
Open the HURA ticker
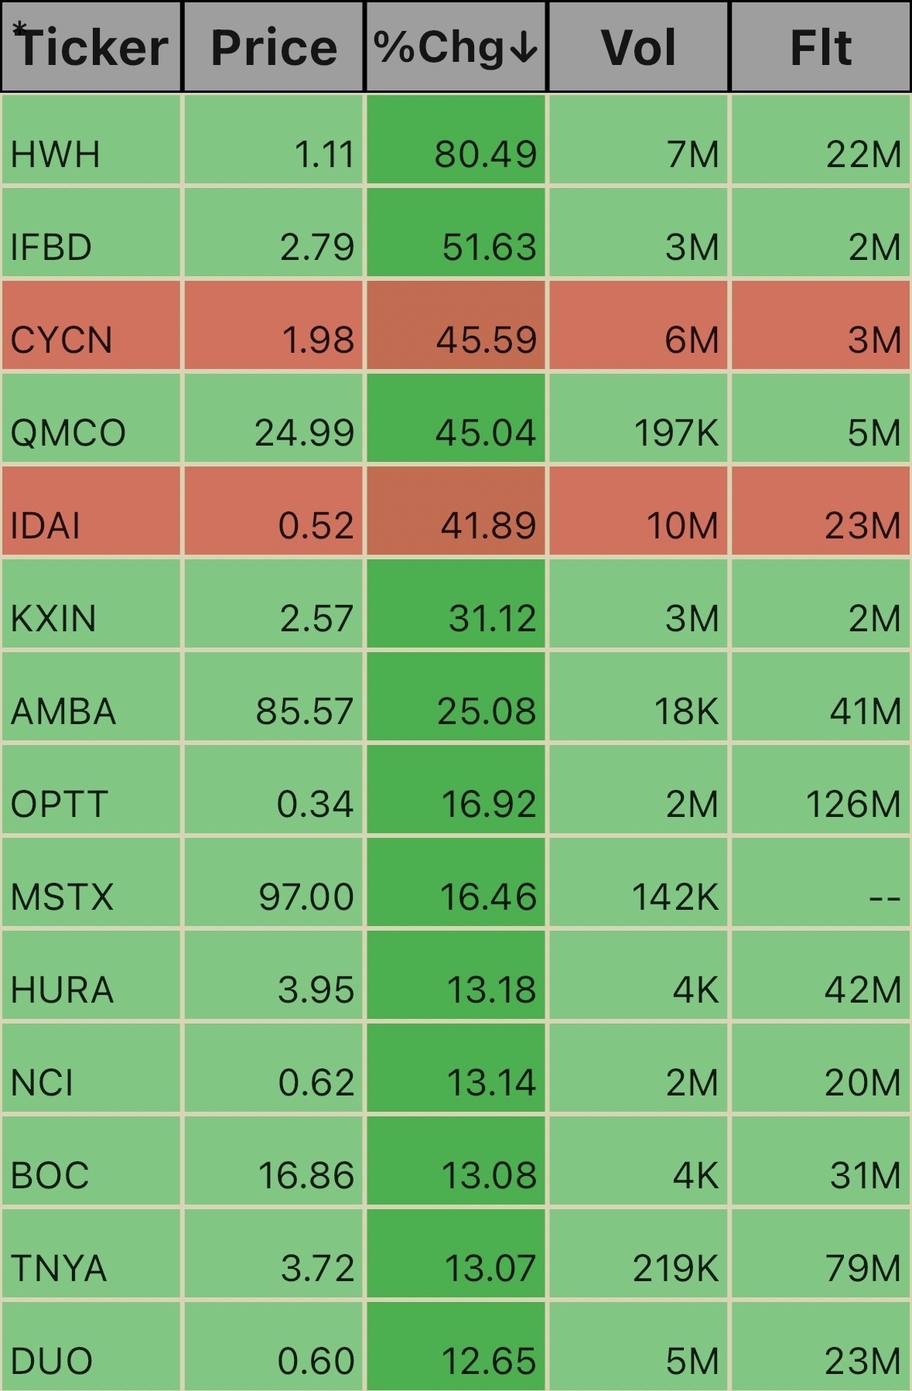pyautogui.click(x=62, y=989)
